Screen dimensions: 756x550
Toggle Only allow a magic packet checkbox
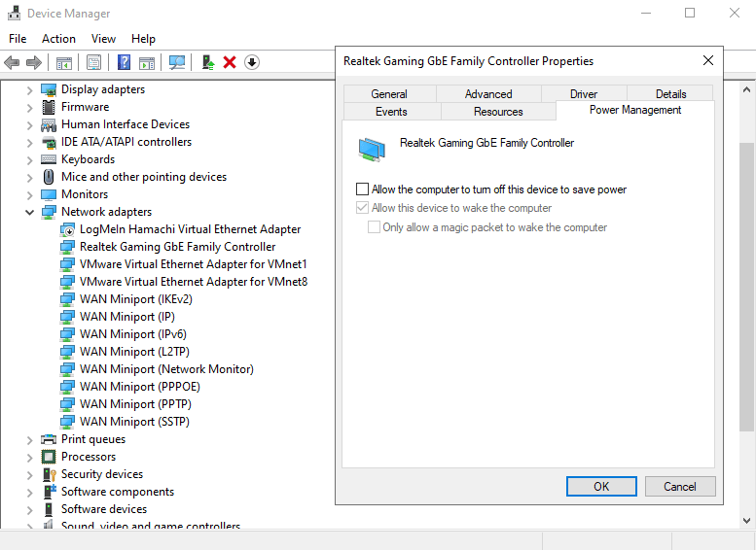374,226
